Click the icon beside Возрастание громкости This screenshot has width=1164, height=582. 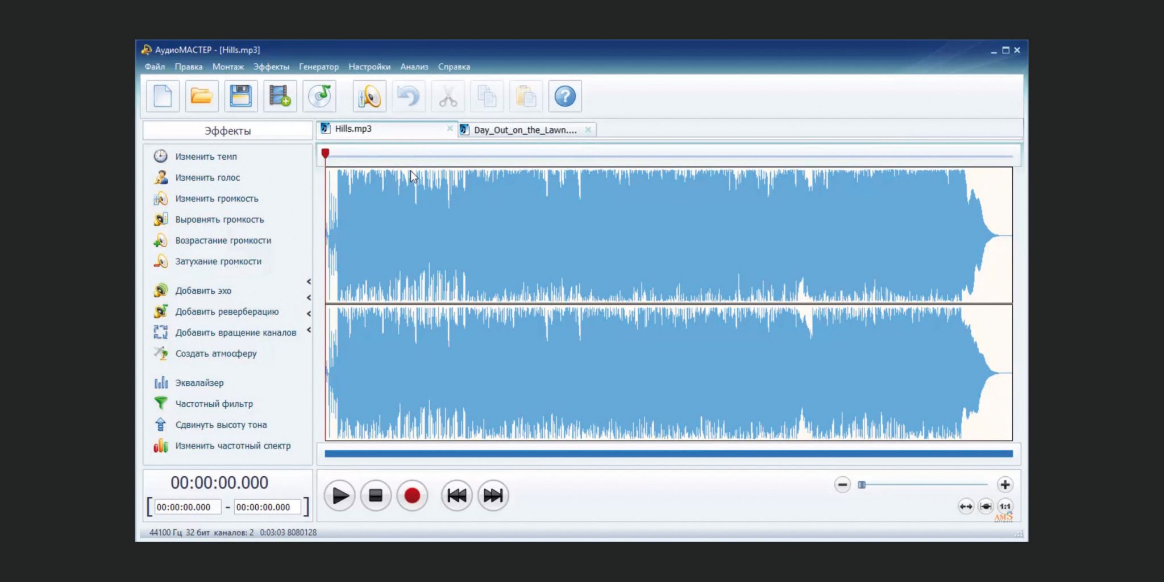(161, 240)
